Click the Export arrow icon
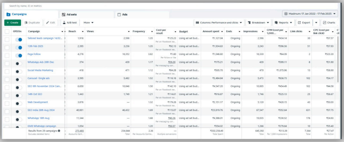Image resolution: width=344 pixels, height=142 pixels. pos(299,23)
